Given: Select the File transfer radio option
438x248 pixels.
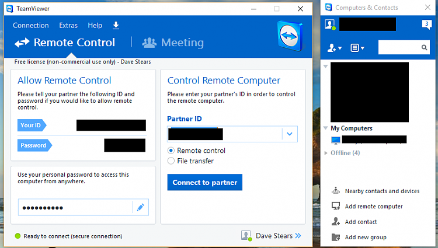Looking at the screenshot, I should [x=171, y=161].
